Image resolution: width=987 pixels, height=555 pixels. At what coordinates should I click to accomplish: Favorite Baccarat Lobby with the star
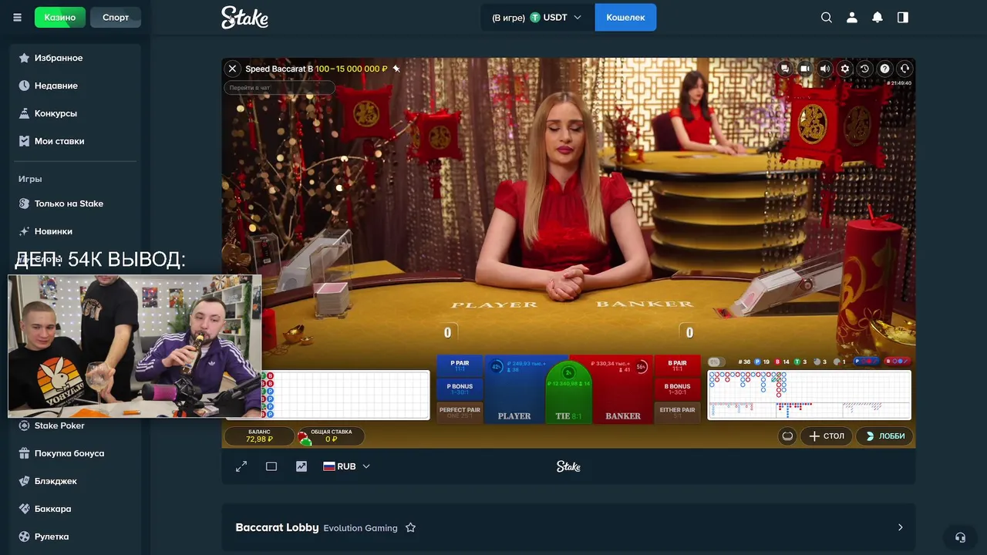click(x=410, y=527)
